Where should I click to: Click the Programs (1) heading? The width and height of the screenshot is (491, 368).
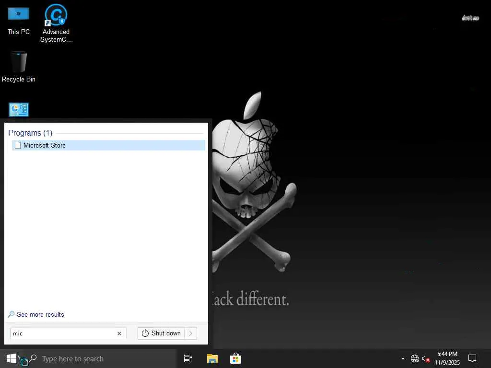click(x=30, y=133)
